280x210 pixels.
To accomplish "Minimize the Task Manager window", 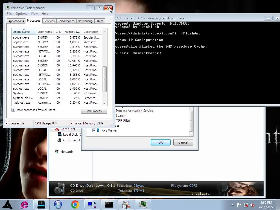I will pyautogui.click(x=90, y=8).
